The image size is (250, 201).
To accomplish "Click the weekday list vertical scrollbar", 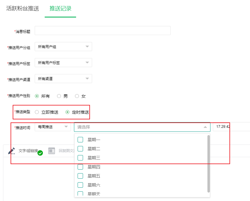I will (208, 163).
